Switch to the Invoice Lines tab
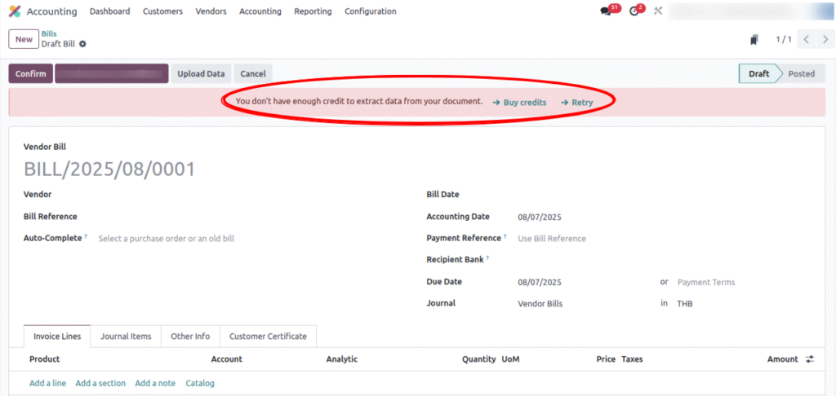Image resolution: width=836 pixels, height=396 pixels. tap(57, 337)
